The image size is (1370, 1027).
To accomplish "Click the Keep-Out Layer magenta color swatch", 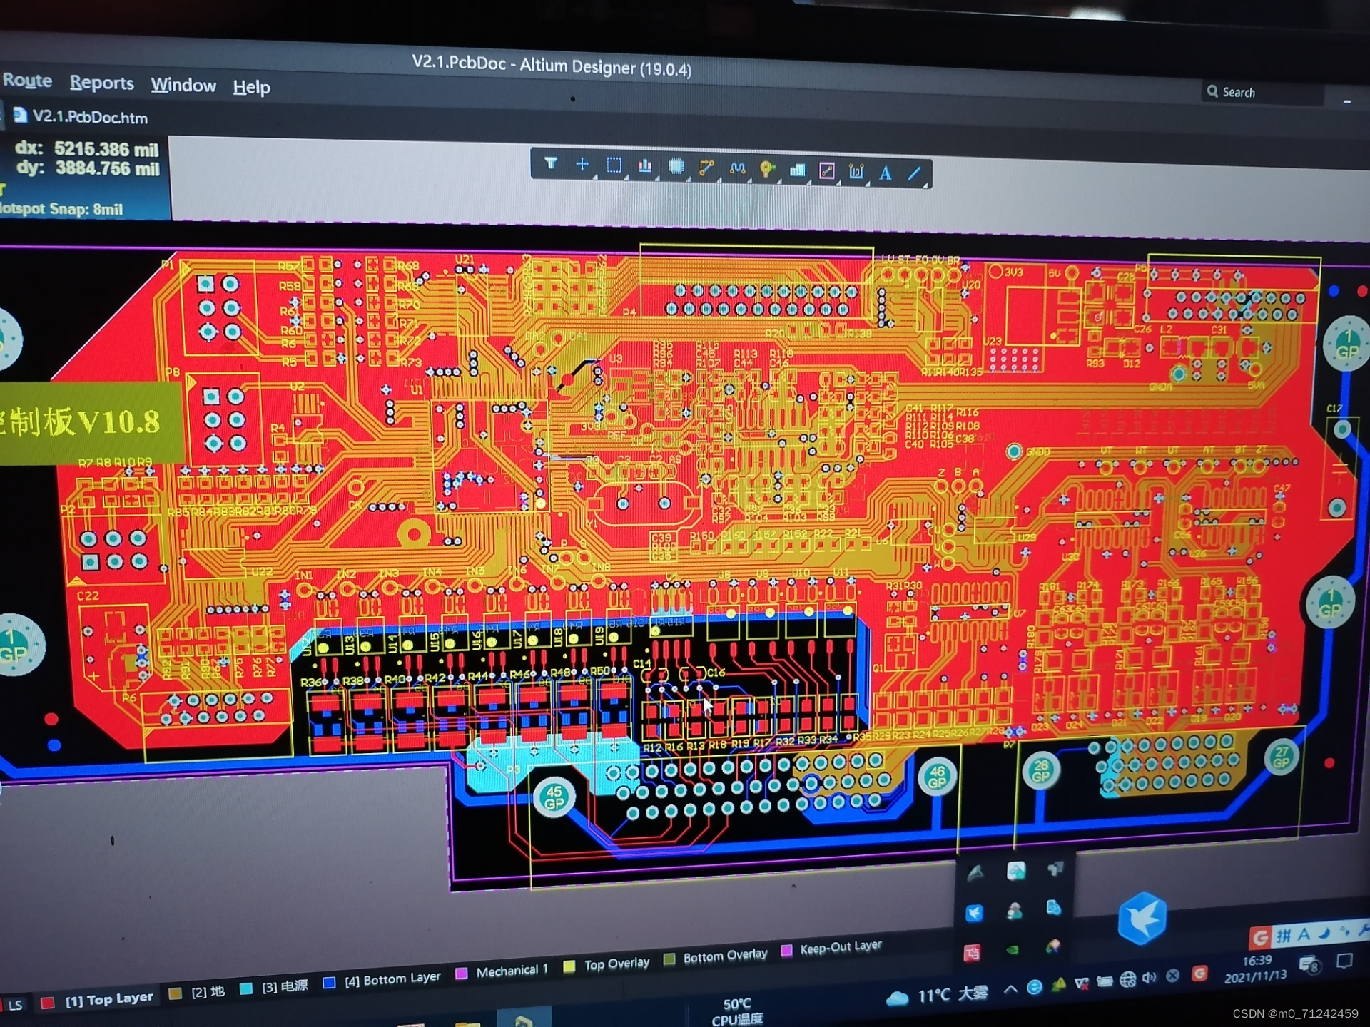I will 787,951.
